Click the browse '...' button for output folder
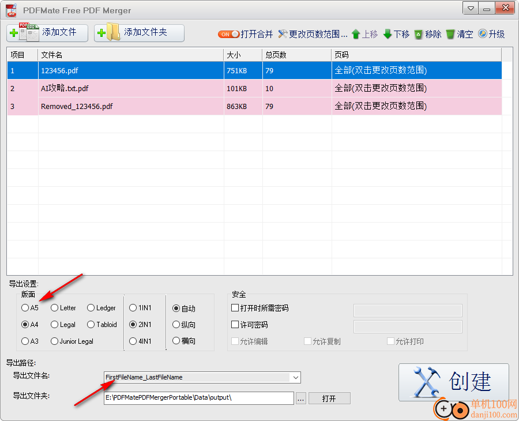The image size is (519, 421). point(300,399)
